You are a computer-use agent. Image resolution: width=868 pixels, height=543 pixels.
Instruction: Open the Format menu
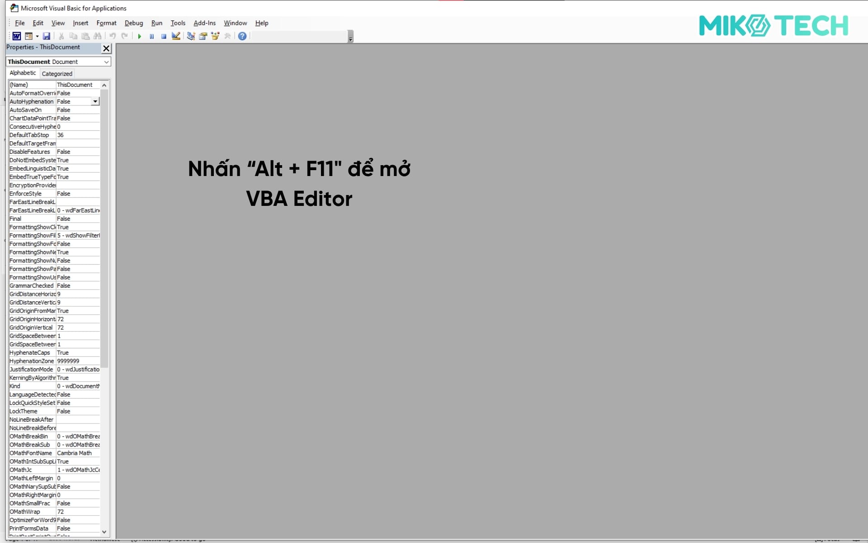106,23
